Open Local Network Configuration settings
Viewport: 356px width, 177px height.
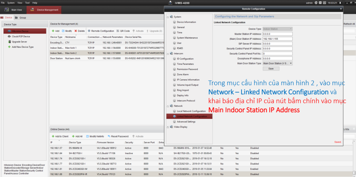coord(191,111)
